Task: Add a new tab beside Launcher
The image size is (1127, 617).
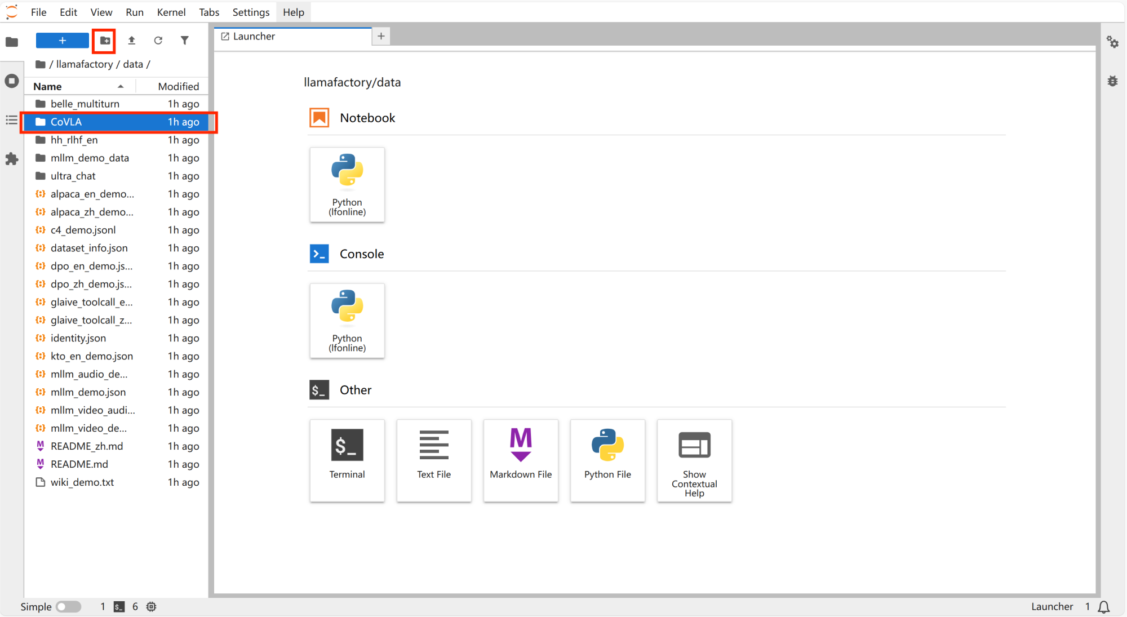Action: (381, 36)
